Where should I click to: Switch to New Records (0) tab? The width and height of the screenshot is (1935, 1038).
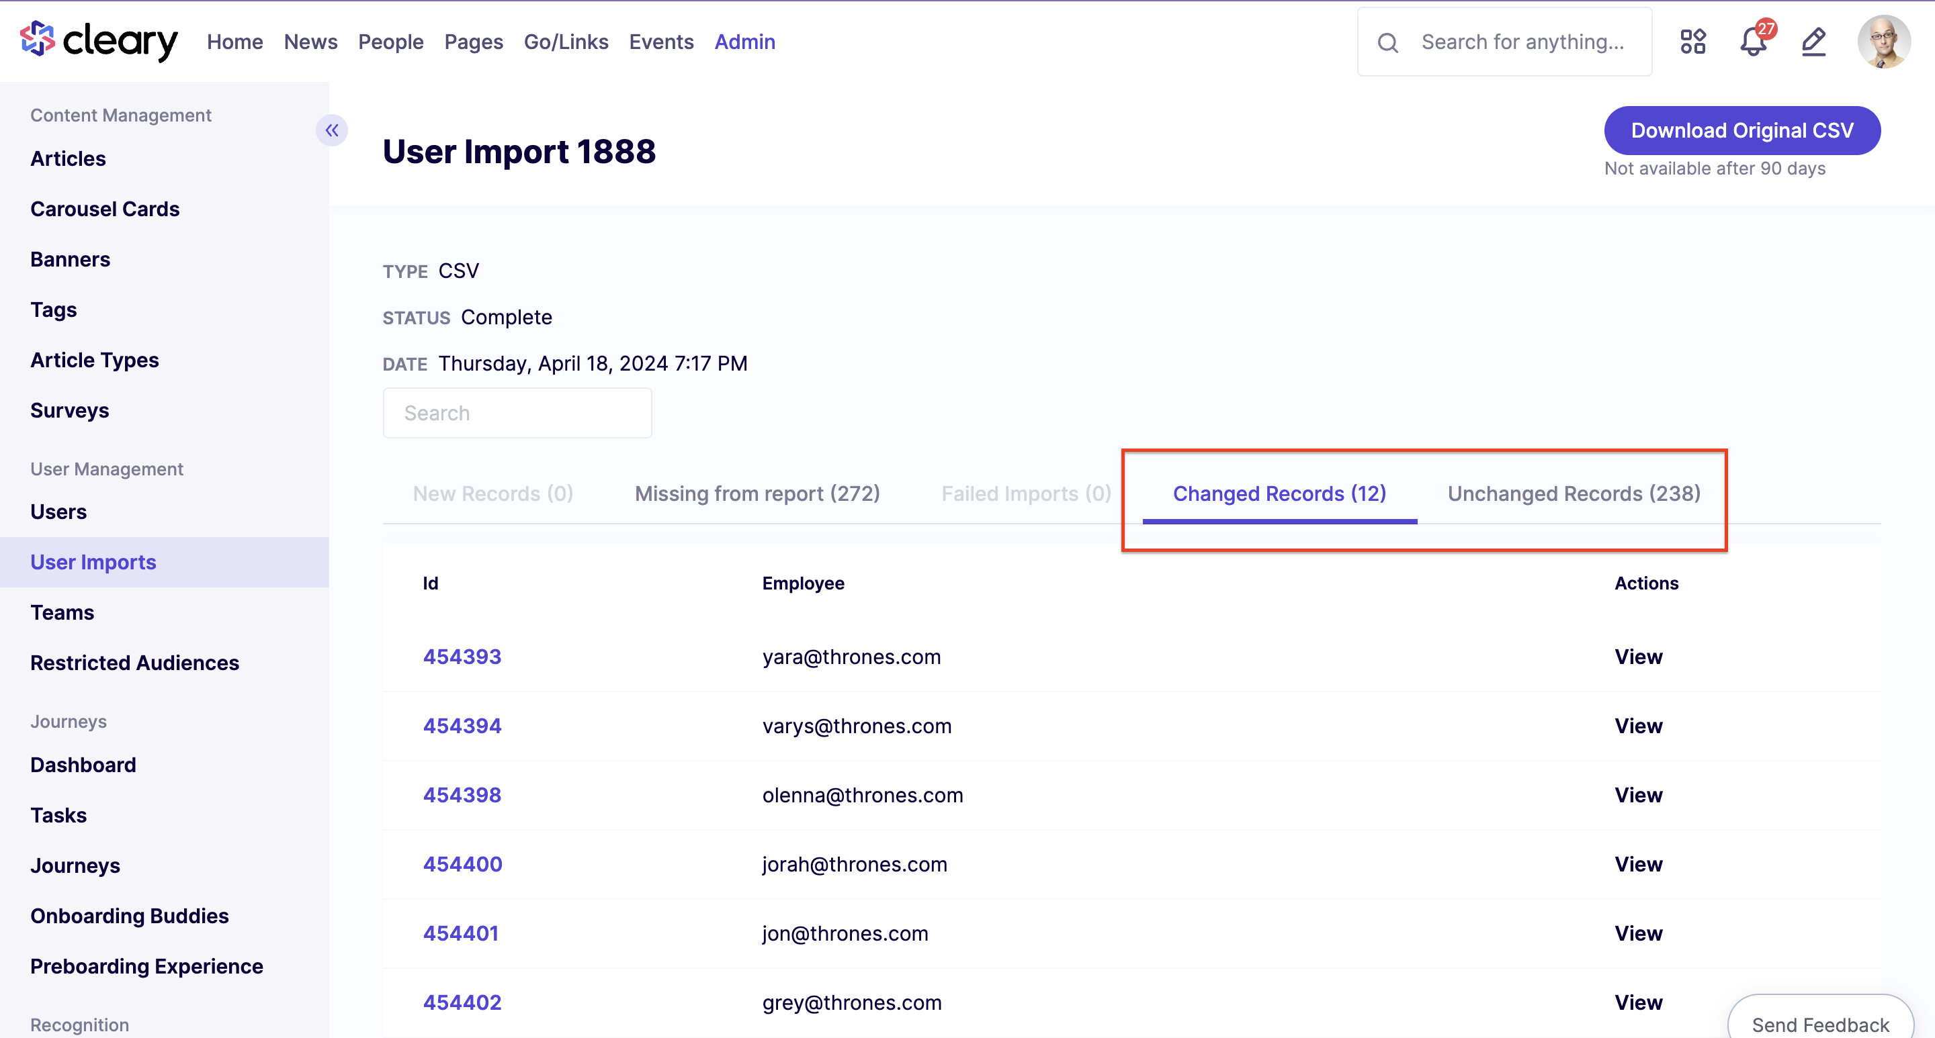click(494, 494)
